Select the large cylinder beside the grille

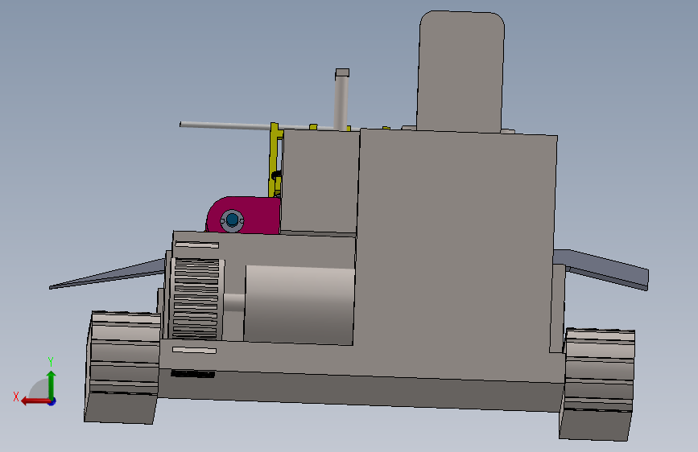pos(299,305)
